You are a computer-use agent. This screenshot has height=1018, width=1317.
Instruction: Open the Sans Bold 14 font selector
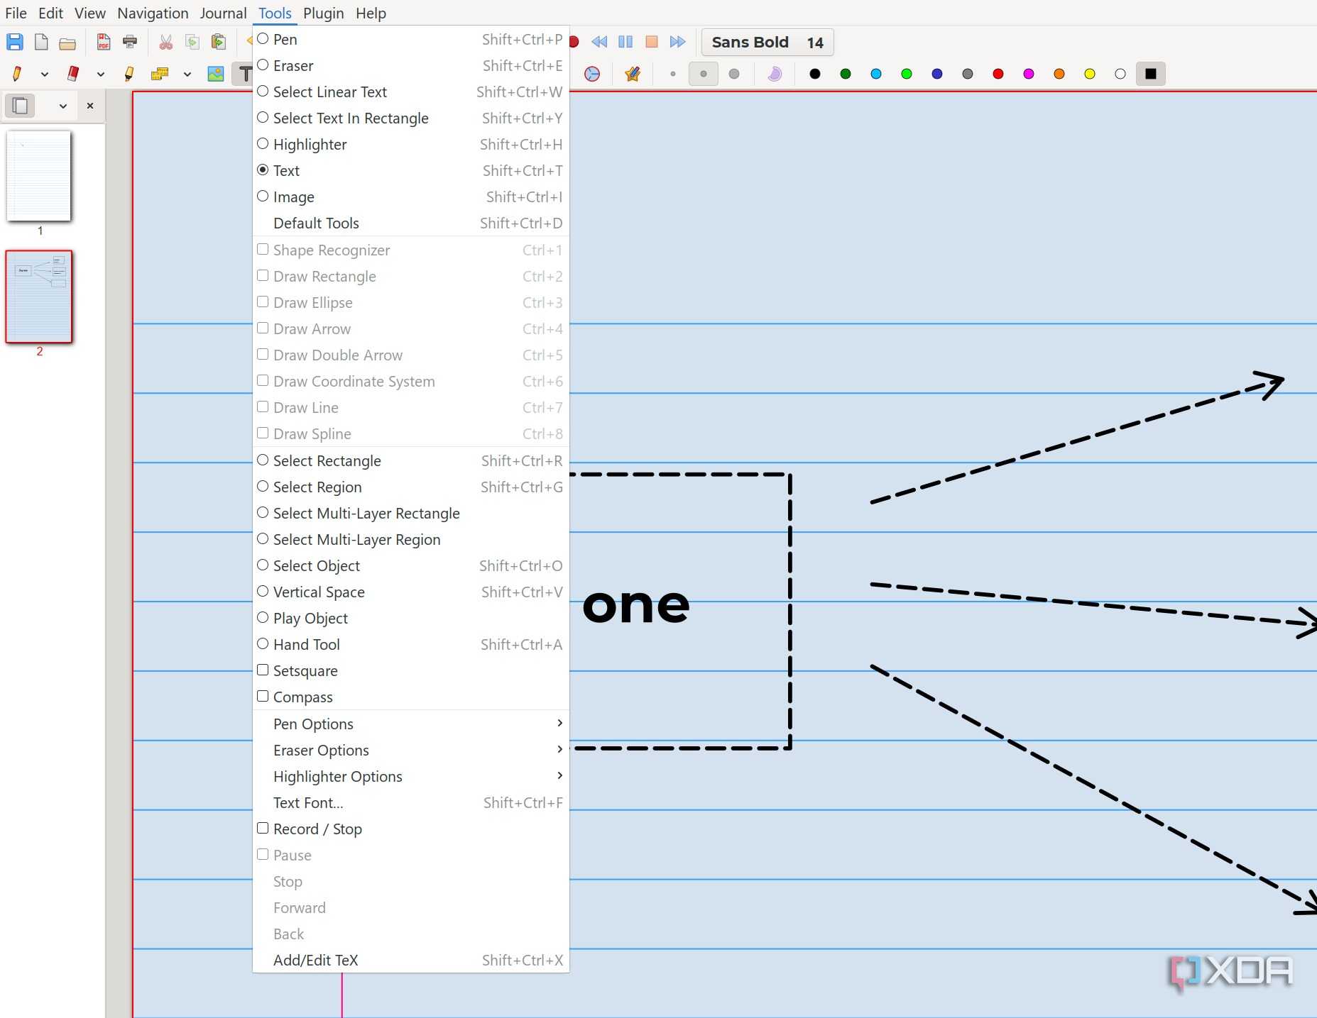[x=767, y=43]
